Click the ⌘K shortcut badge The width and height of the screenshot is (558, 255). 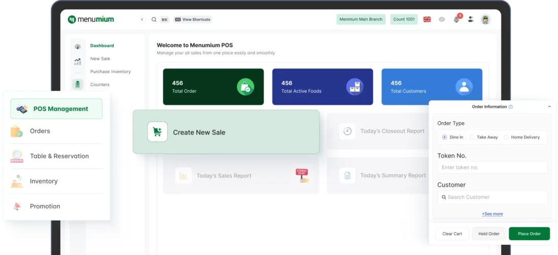click(164, 20)
